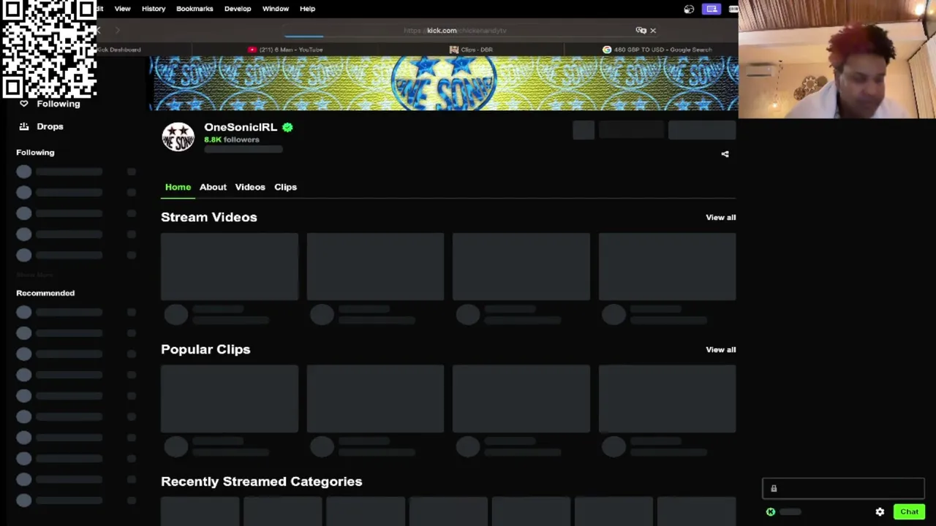Switch to the 'Clips - DBR' browser tab
The image size is (936, 526).
point(471,50)
